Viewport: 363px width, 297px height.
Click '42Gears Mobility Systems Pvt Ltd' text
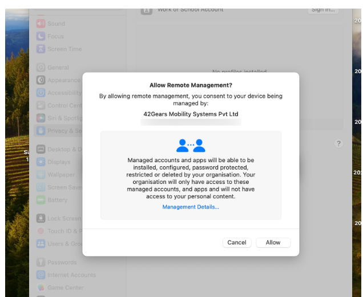(x=191, y=114)
